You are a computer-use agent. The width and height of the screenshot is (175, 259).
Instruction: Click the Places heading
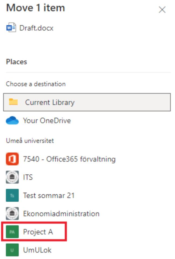pyautogui.click(x=16, y=62)
